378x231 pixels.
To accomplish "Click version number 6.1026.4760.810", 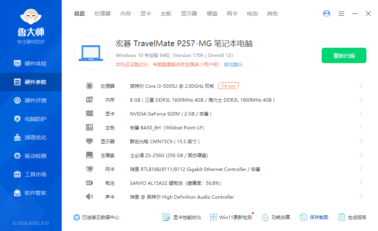I will [31, 223].
